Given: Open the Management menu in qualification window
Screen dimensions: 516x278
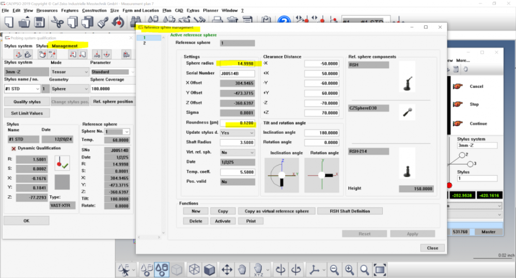Looking at the screenshot, I should tap(65, 46).
